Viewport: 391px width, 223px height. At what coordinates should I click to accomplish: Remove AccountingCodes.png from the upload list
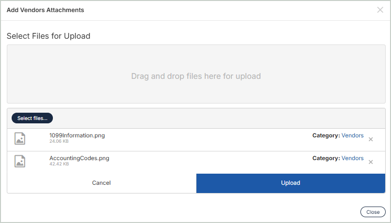click(x=371, y=162)
